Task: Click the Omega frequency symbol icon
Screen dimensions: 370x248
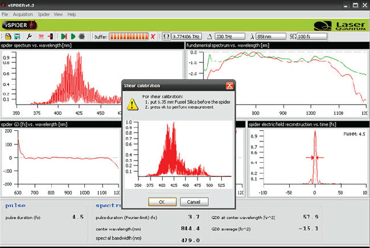Action: point(166,36)
